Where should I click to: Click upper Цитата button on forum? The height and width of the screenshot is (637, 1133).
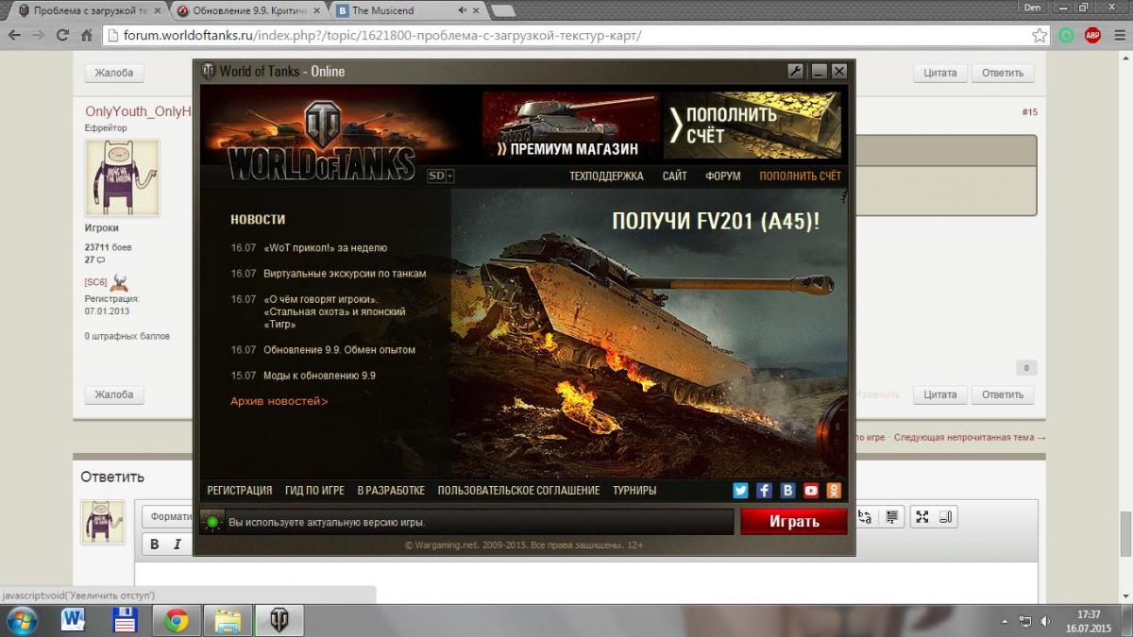tap(939, 73)
